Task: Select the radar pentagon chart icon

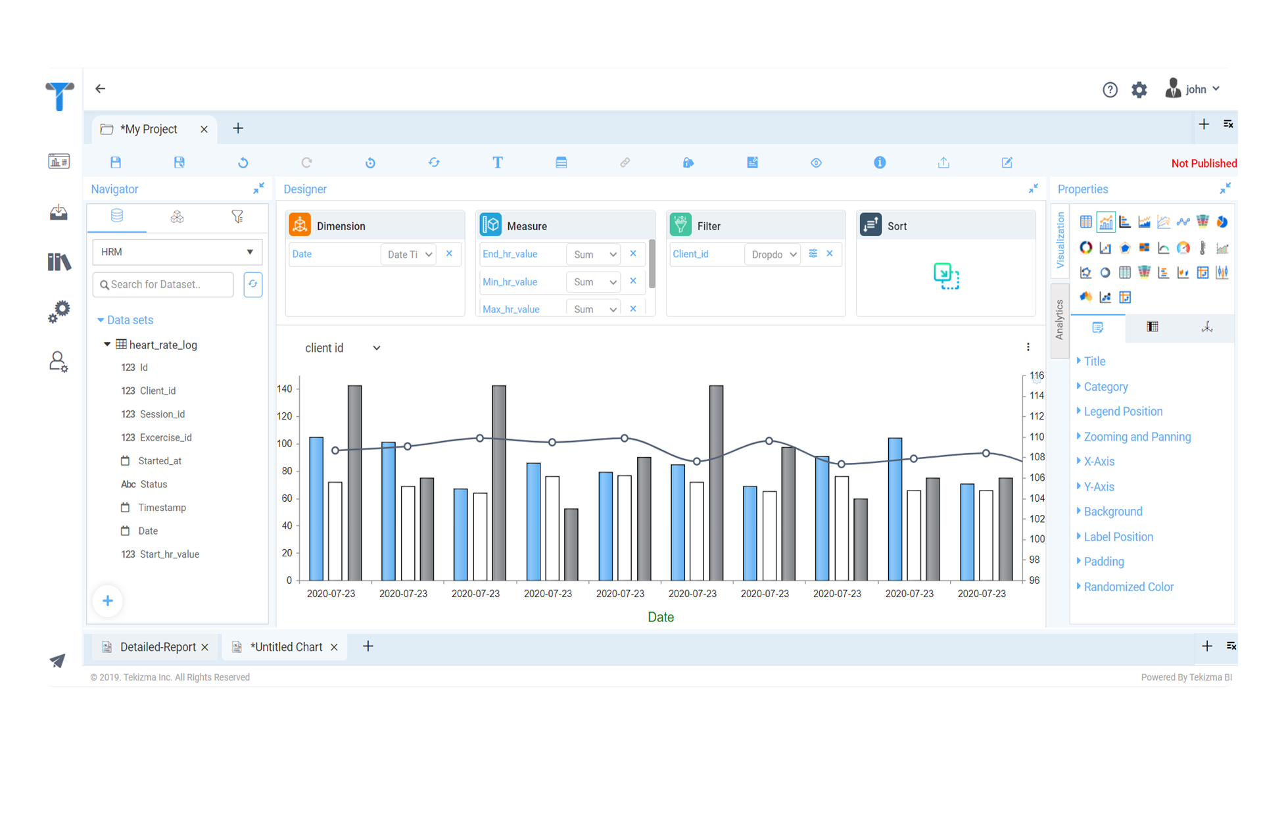Action: coord(1125,248)
